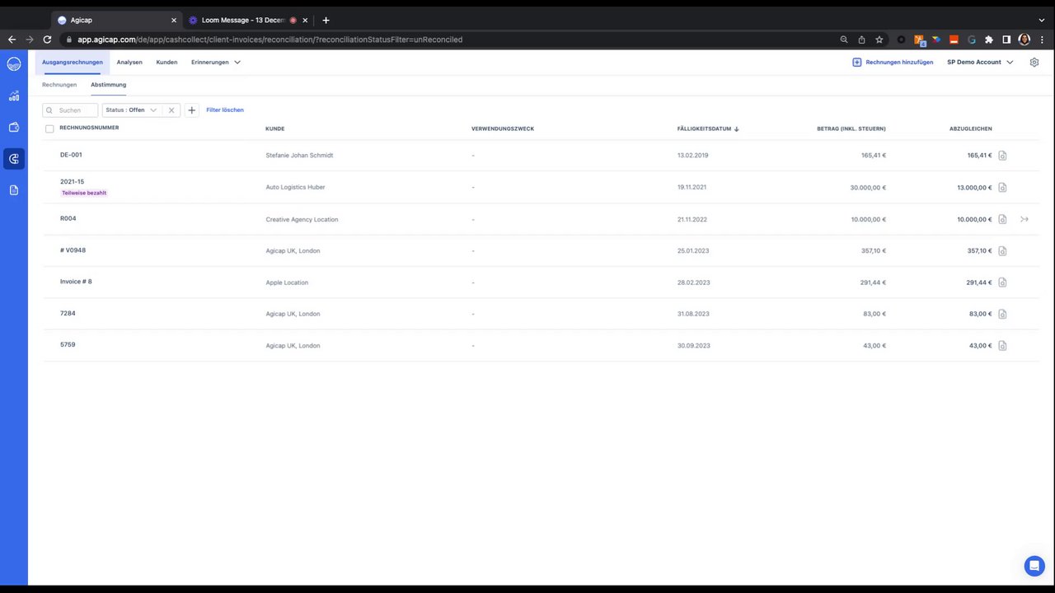Viewport: 1055px width, 593px height.
Task: Click the browser address bar URL
Action: 270,40
